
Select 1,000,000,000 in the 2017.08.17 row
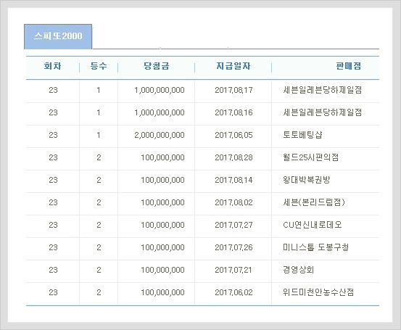point(160,90)
